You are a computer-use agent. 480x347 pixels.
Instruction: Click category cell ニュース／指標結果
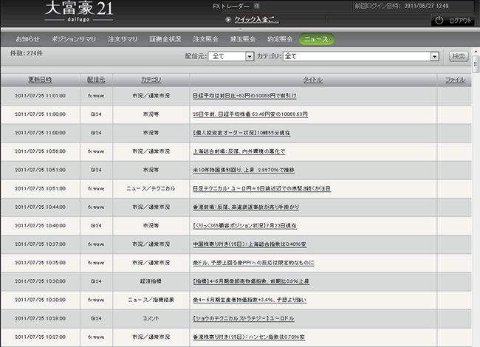click(x=151, y=300)
